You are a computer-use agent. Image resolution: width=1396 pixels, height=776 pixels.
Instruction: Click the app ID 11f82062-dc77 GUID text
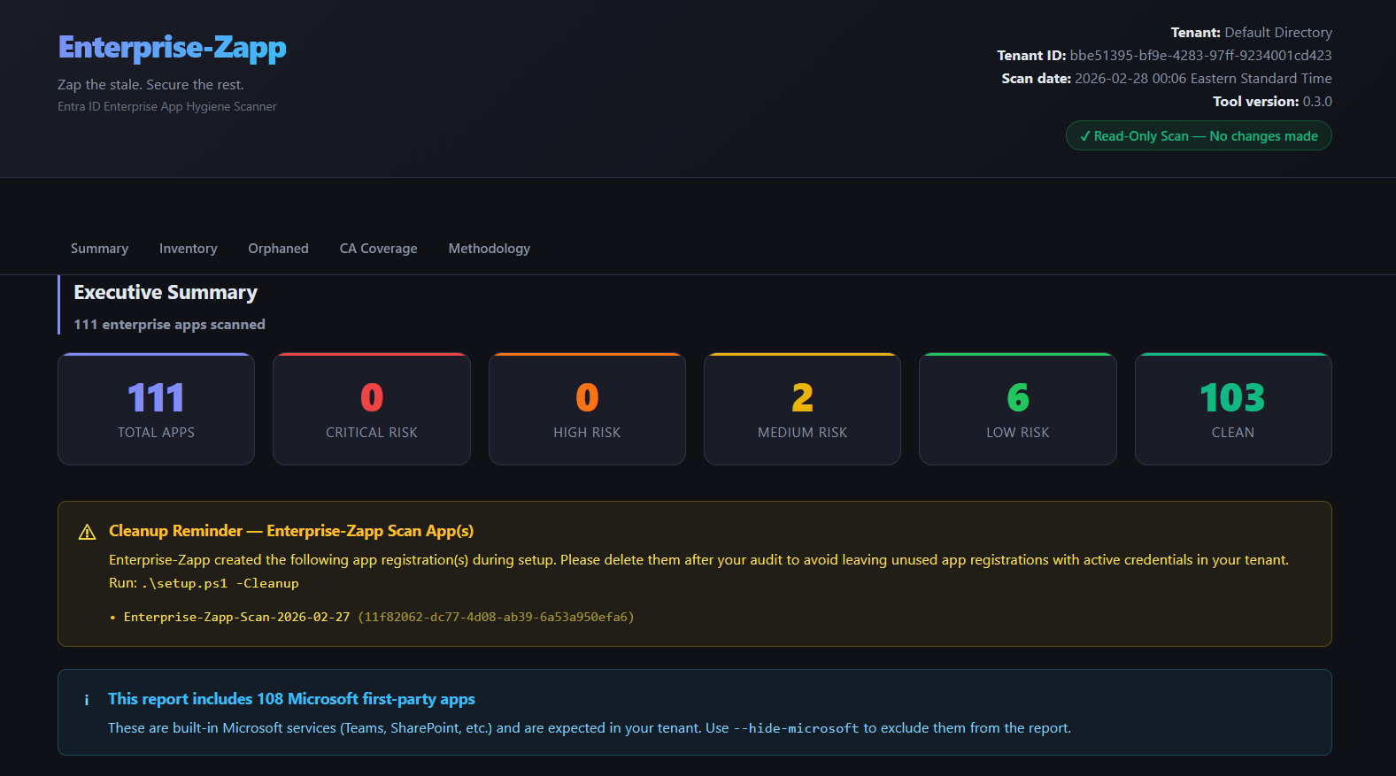tap(496, 617)
